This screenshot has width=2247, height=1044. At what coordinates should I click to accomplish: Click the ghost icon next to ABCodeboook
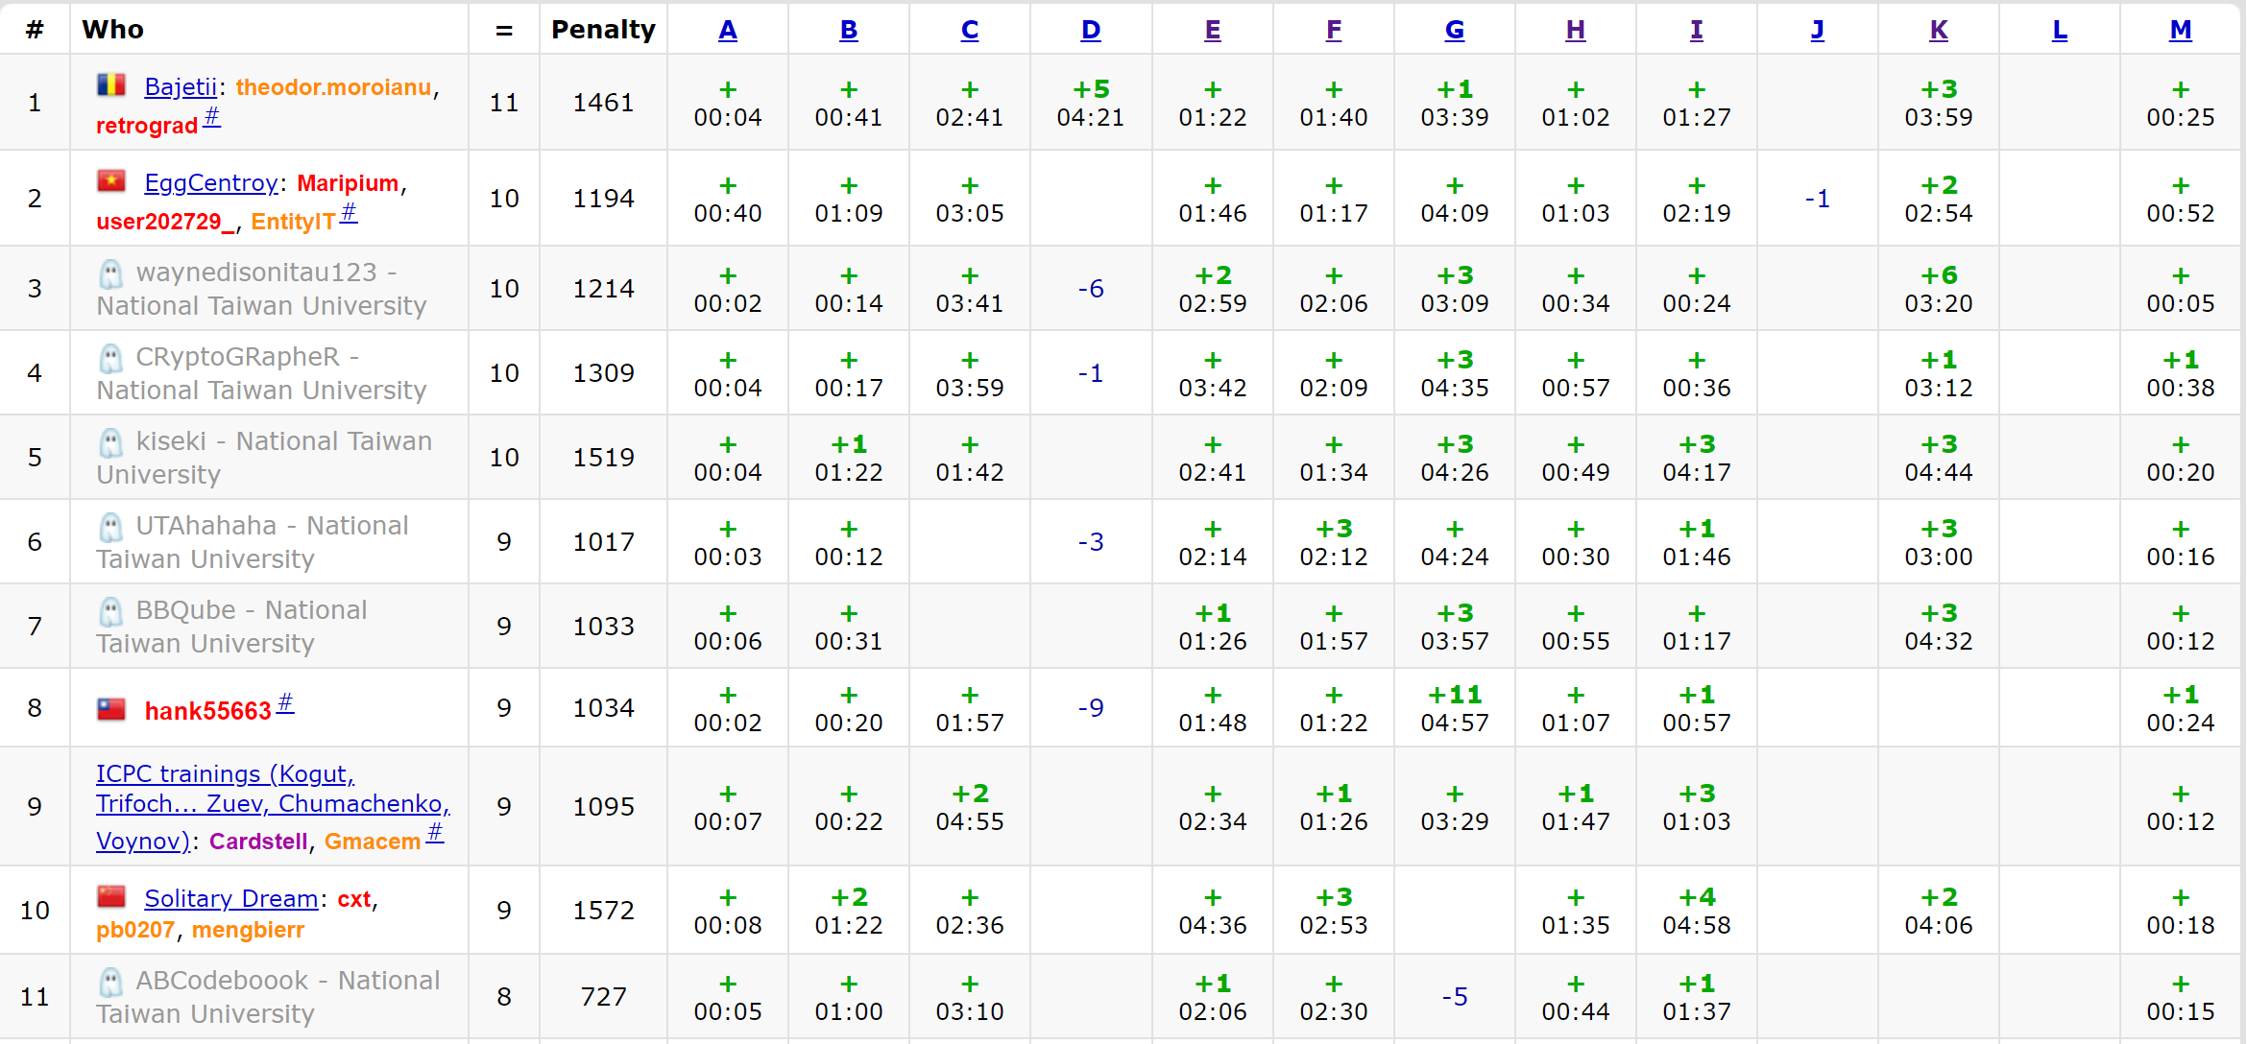[x=111, y=982]
